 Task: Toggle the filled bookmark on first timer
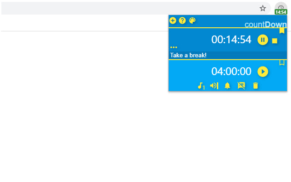[x=282, y=30]
